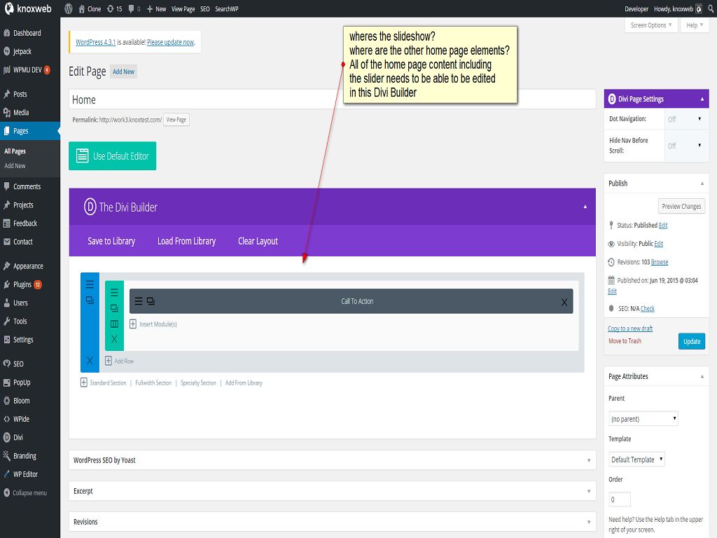
Task: Collapse the Page Attributes metabox
Action: [702, 376]
